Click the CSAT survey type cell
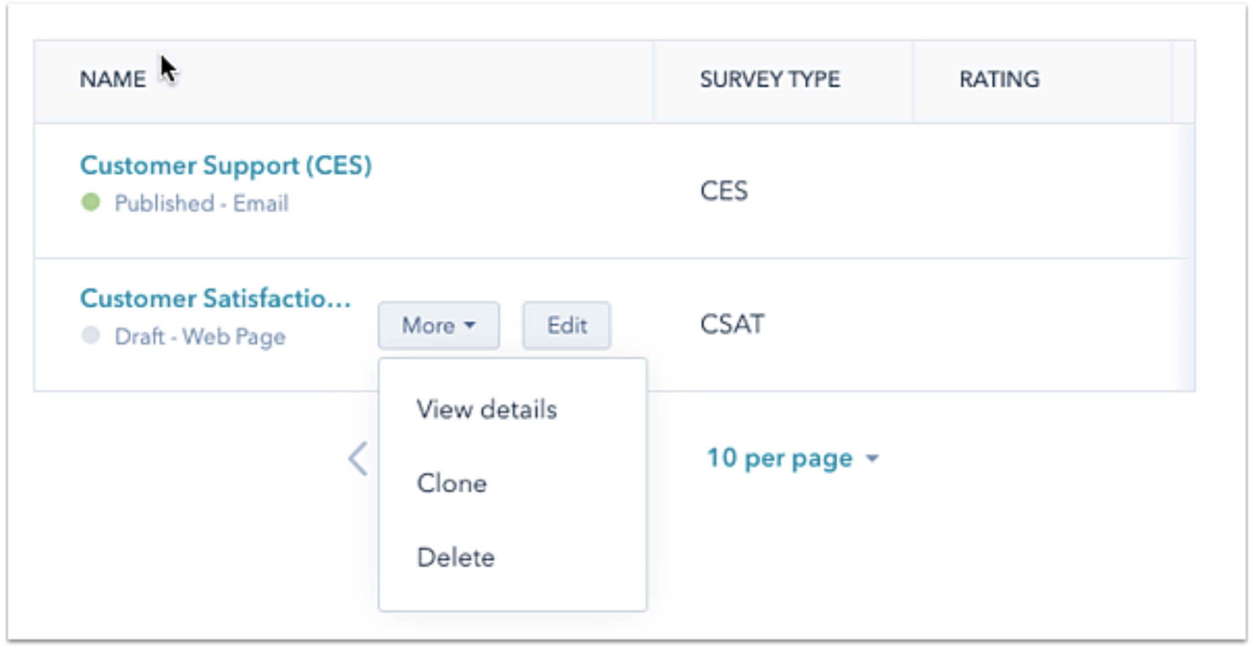Viewport: 1255px width, 646px height. (732, 324)
